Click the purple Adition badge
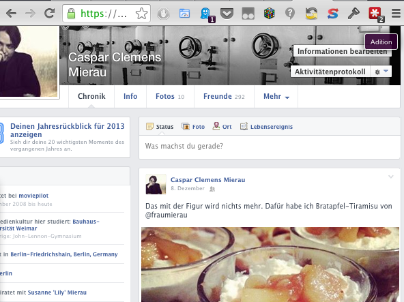This screenshot has height=302, width=404. point(381,42)
